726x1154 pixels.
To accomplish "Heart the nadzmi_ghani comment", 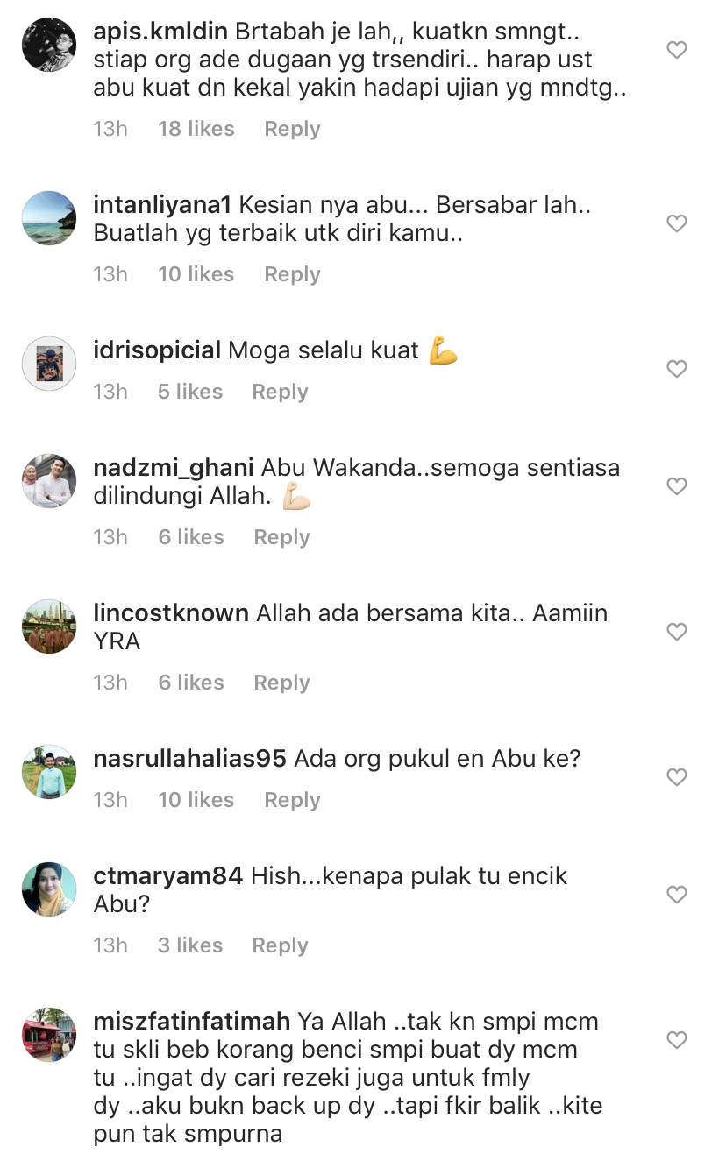I will pos(676,486).
